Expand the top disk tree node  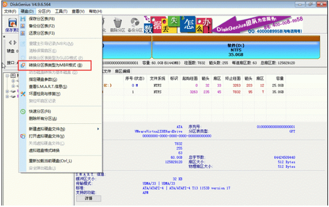click(x=6, y=76)
